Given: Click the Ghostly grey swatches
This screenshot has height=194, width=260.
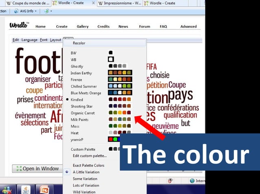Looking at the screenshot, I should [x=117, y=66].
